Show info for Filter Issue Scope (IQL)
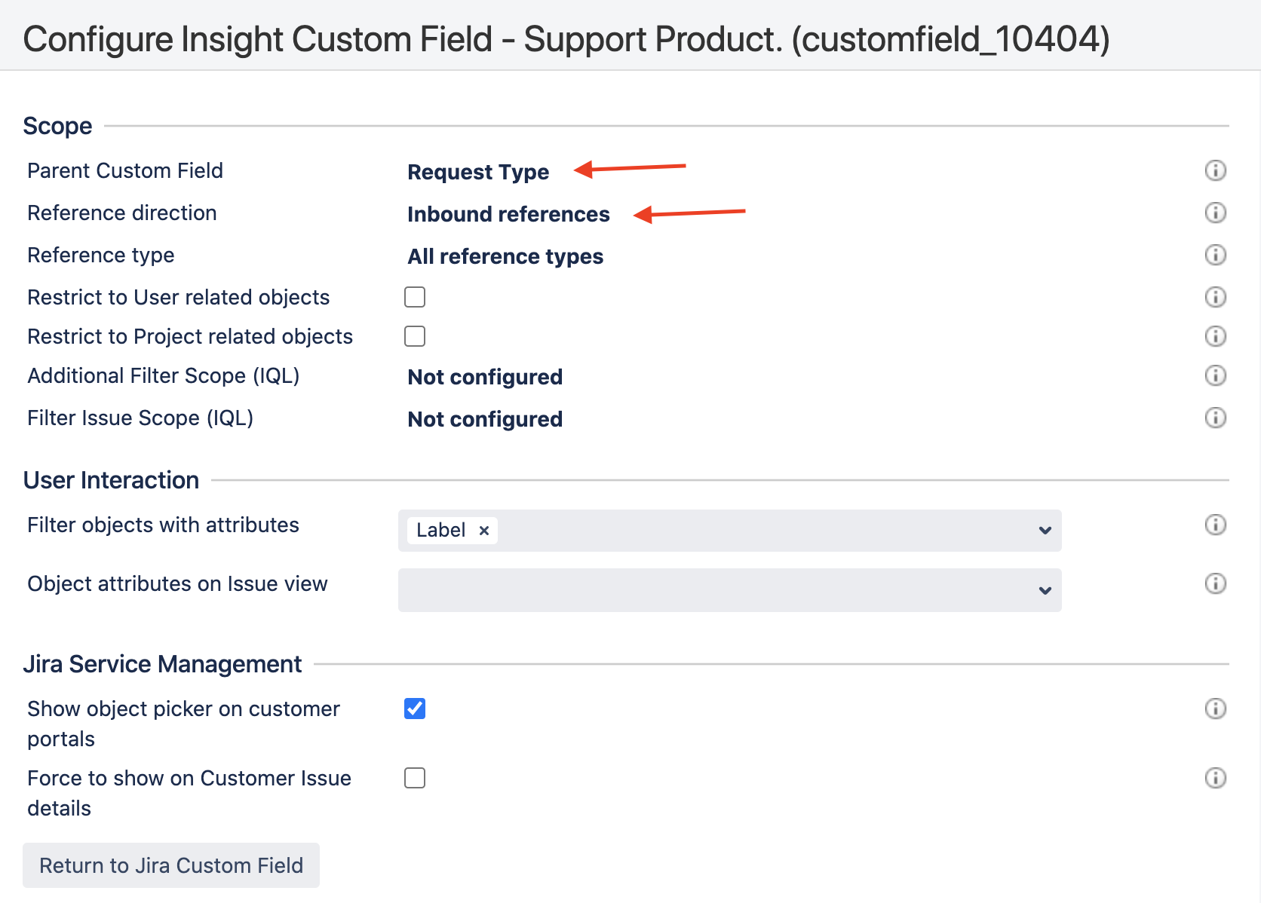The width and height of the screenshot is (1261, 903). point(1215,418)
